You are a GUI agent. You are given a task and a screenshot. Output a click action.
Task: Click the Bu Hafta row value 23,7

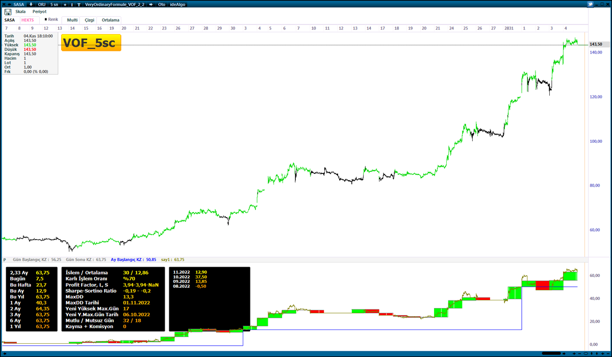[x=41, y=286]
